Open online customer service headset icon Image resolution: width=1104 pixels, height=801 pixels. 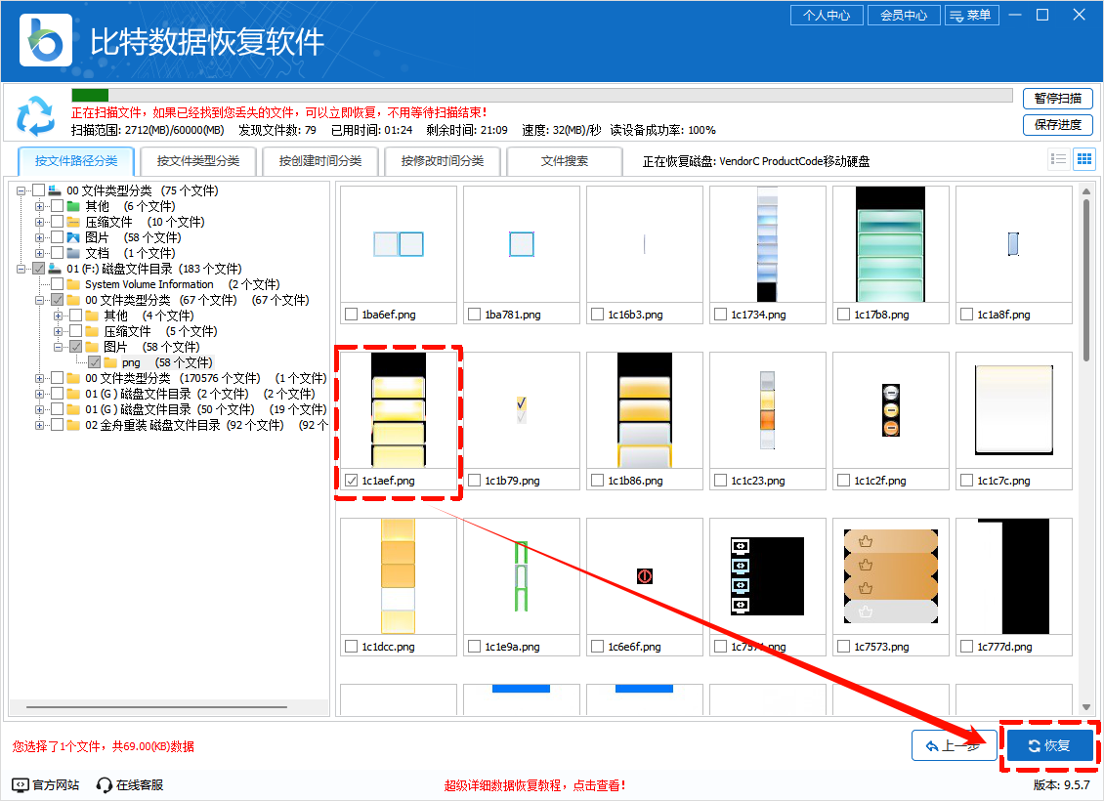105,784
